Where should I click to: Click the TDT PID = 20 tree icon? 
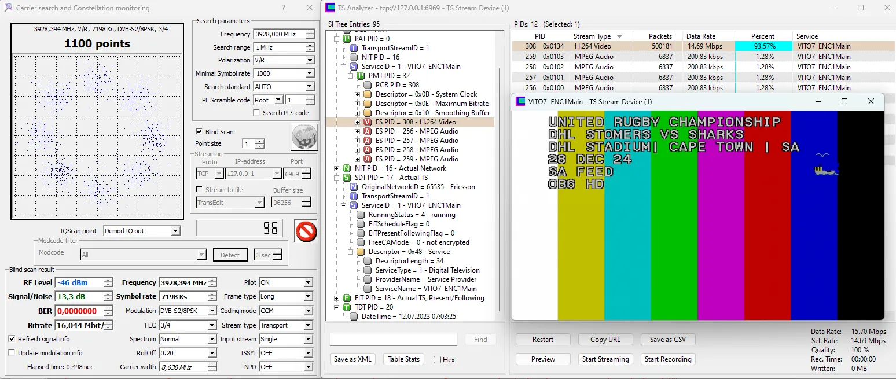[346, 307]
